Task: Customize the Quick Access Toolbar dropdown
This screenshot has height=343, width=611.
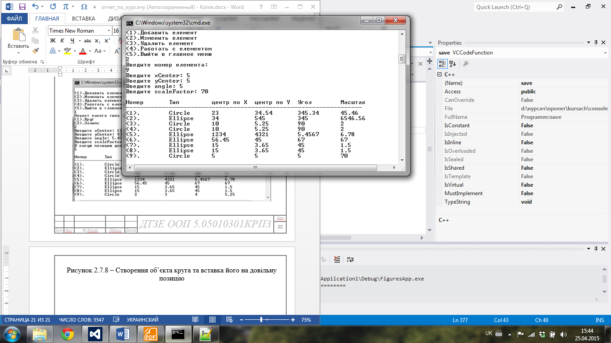Action: point(95,7)
